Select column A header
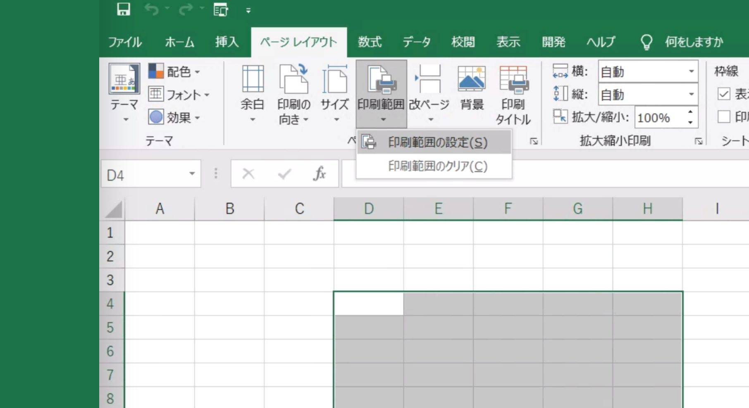Screen dimensions: 749x408 click(x=160, y=209)
